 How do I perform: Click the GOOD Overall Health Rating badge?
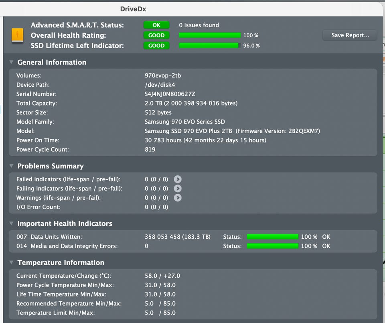(156, 35)
